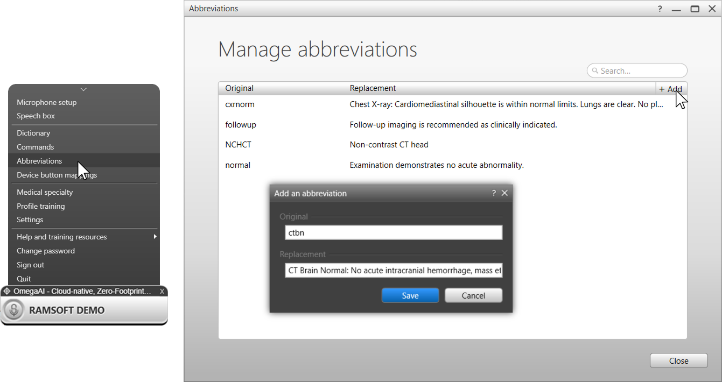Close the OmegaAI speech bar with X
Image resolution: width=722 pixels, height=382 pixels.
coord(162,291)
